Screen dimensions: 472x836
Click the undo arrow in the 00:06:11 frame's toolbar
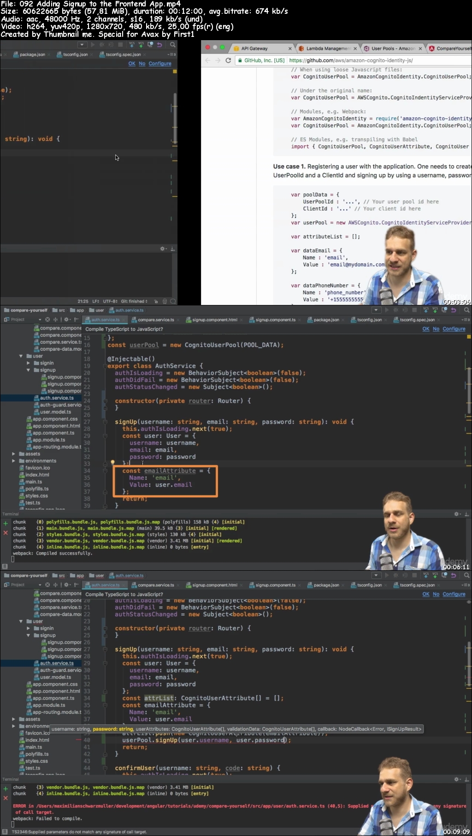[454, 310]
